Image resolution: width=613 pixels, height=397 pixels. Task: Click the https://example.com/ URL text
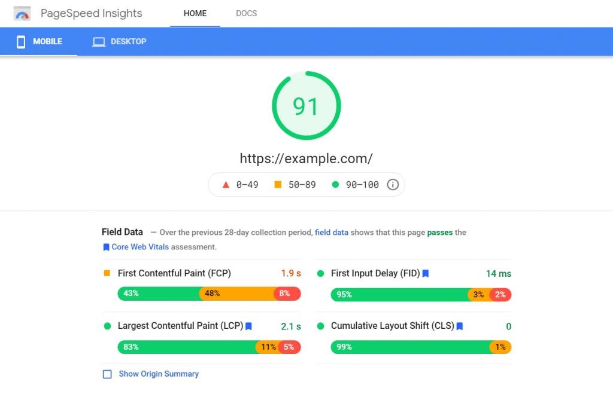306,158
